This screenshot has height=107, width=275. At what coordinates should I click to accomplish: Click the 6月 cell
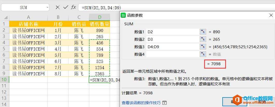coord(58,61)
